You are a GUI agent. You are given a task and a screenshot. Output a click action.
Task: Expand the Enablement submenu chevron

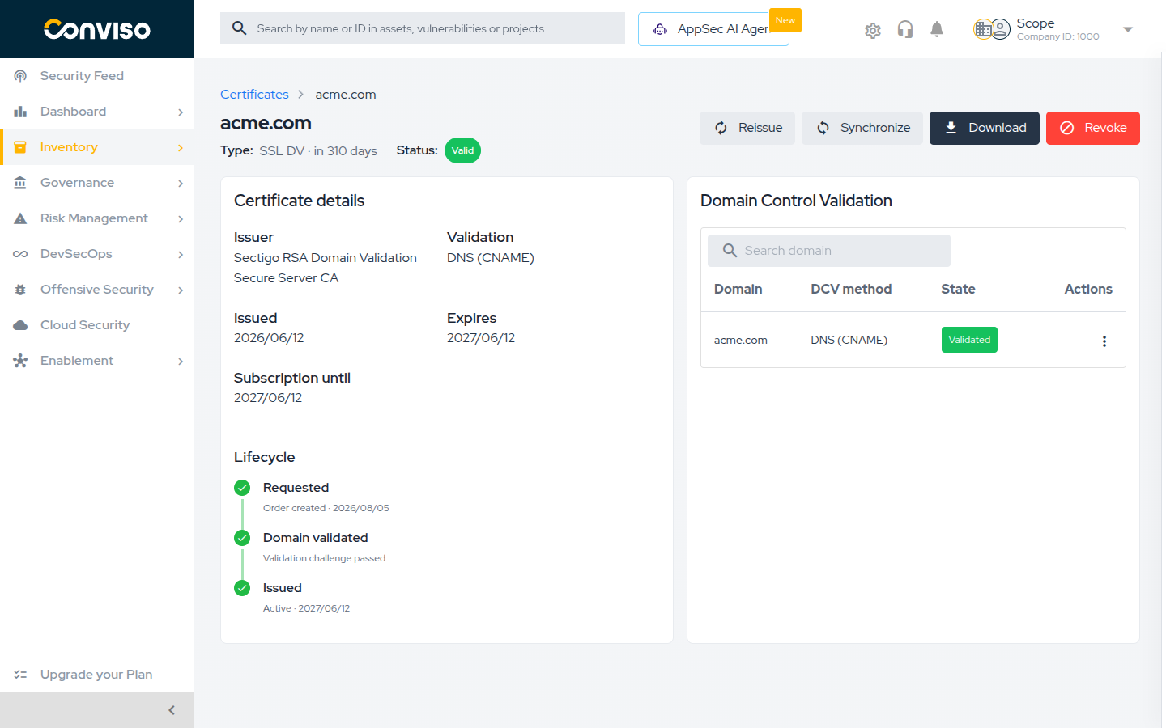coord(181,362)
